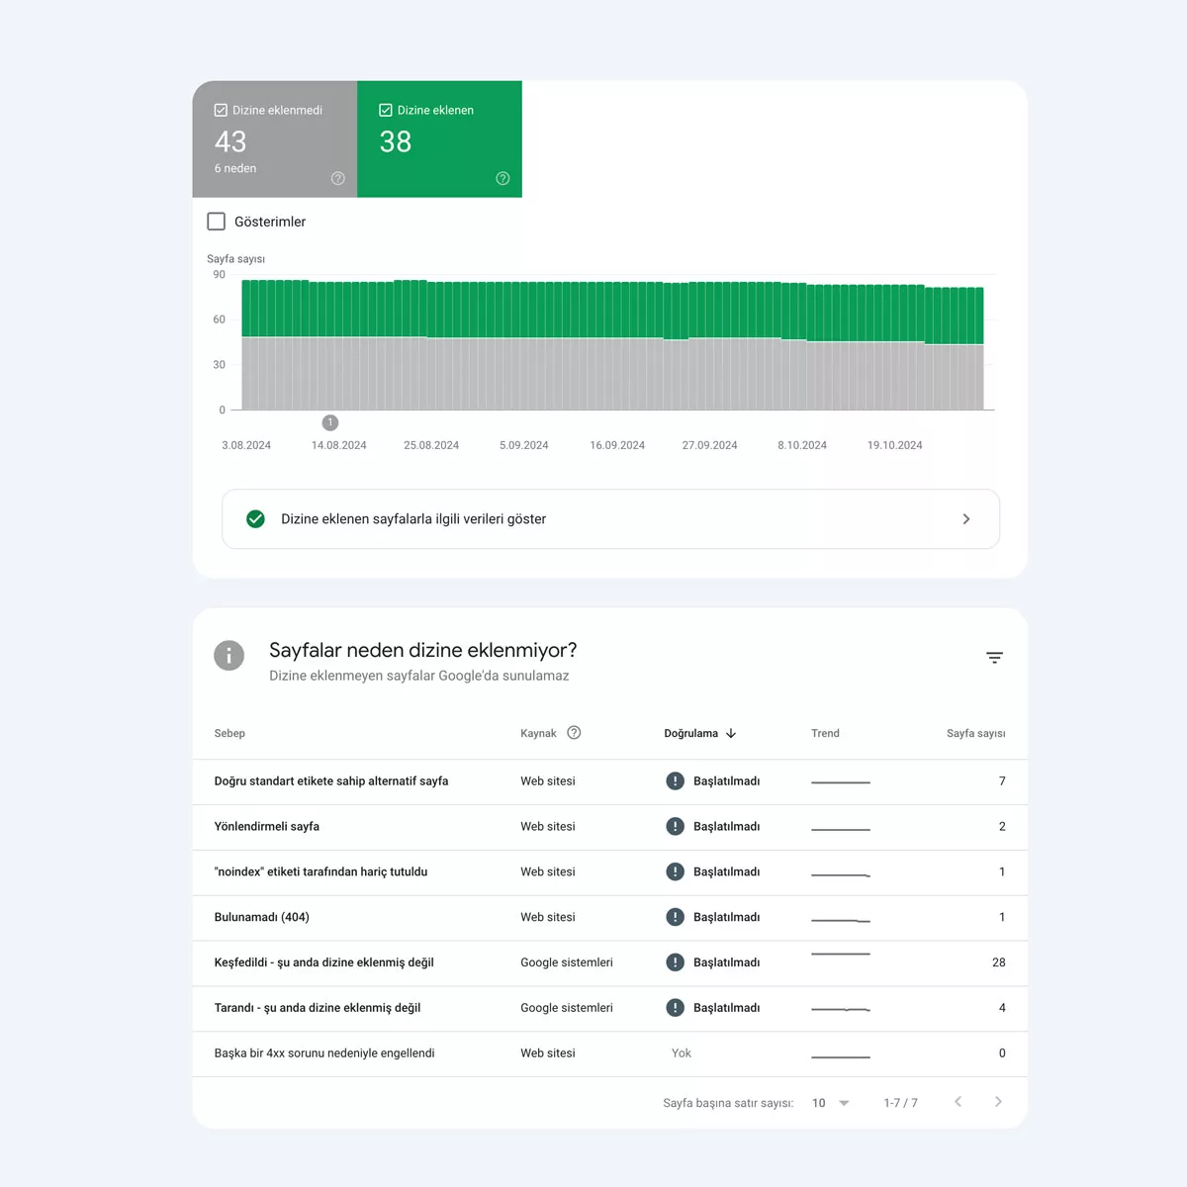Click the Doğrulama sort arrow icon
This screenshot has width=1187, height=1187.
[731, 733]
